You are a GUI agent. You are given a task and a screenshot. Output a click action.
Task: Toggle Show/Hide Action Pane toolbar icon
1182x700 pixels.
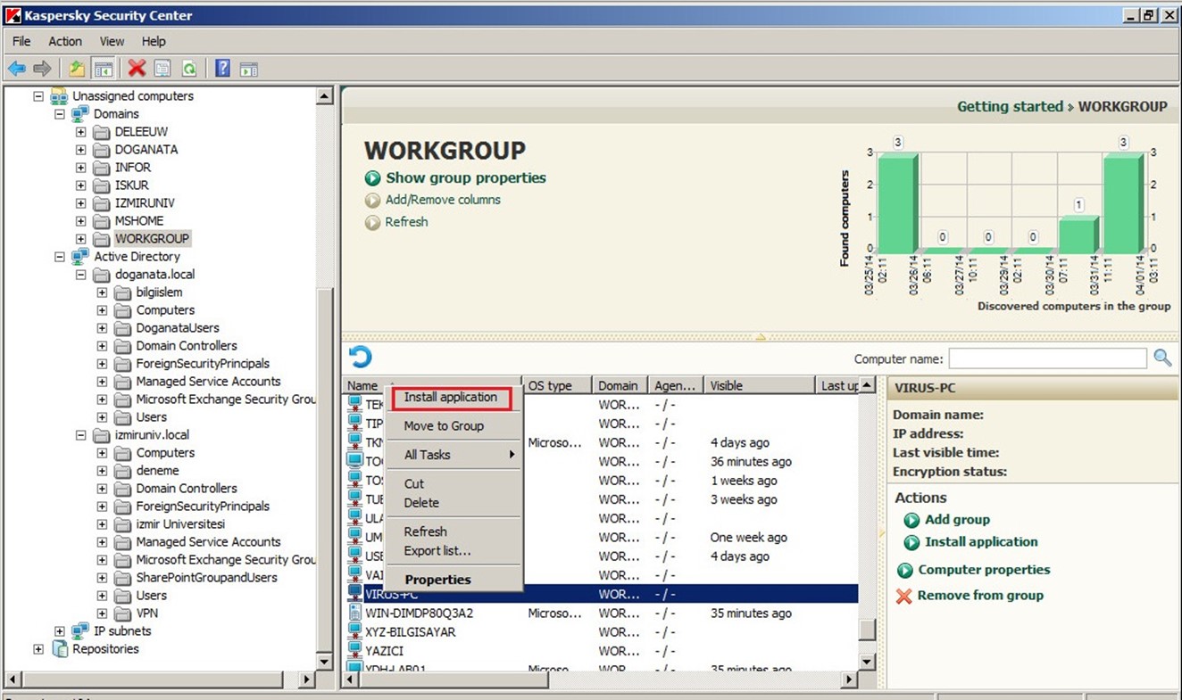tap(249, 69)
